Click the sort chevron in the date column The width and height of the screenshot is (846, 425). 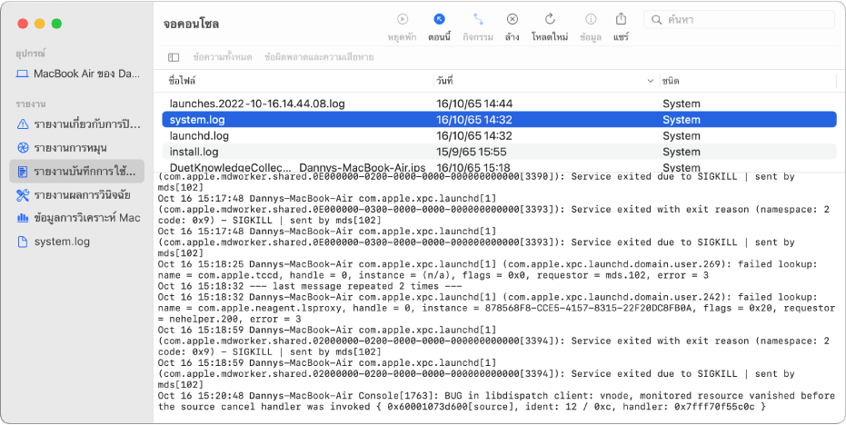pos(650,82)
